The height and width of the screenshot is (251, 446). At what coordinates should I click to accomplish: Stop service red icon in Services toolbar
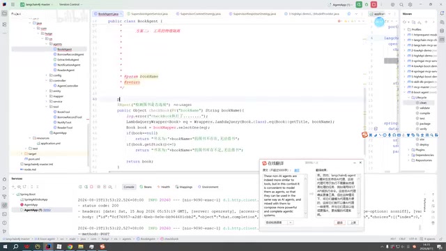[91, 187]
